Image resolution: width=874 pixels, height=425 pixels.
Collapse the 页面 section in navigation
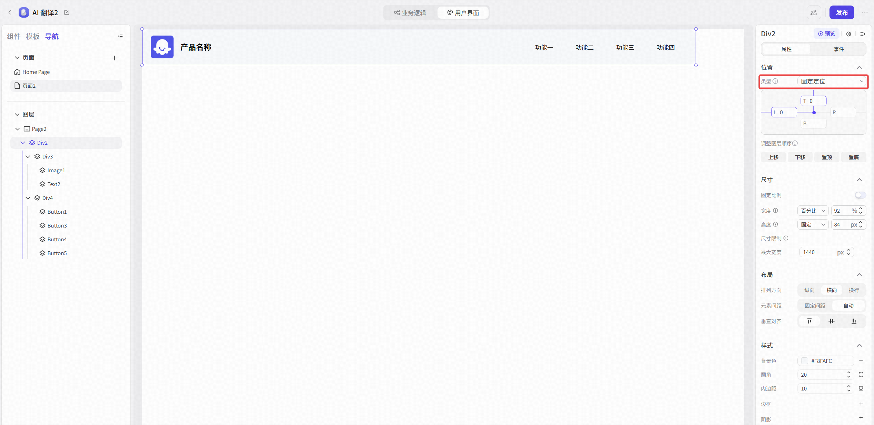17,58
